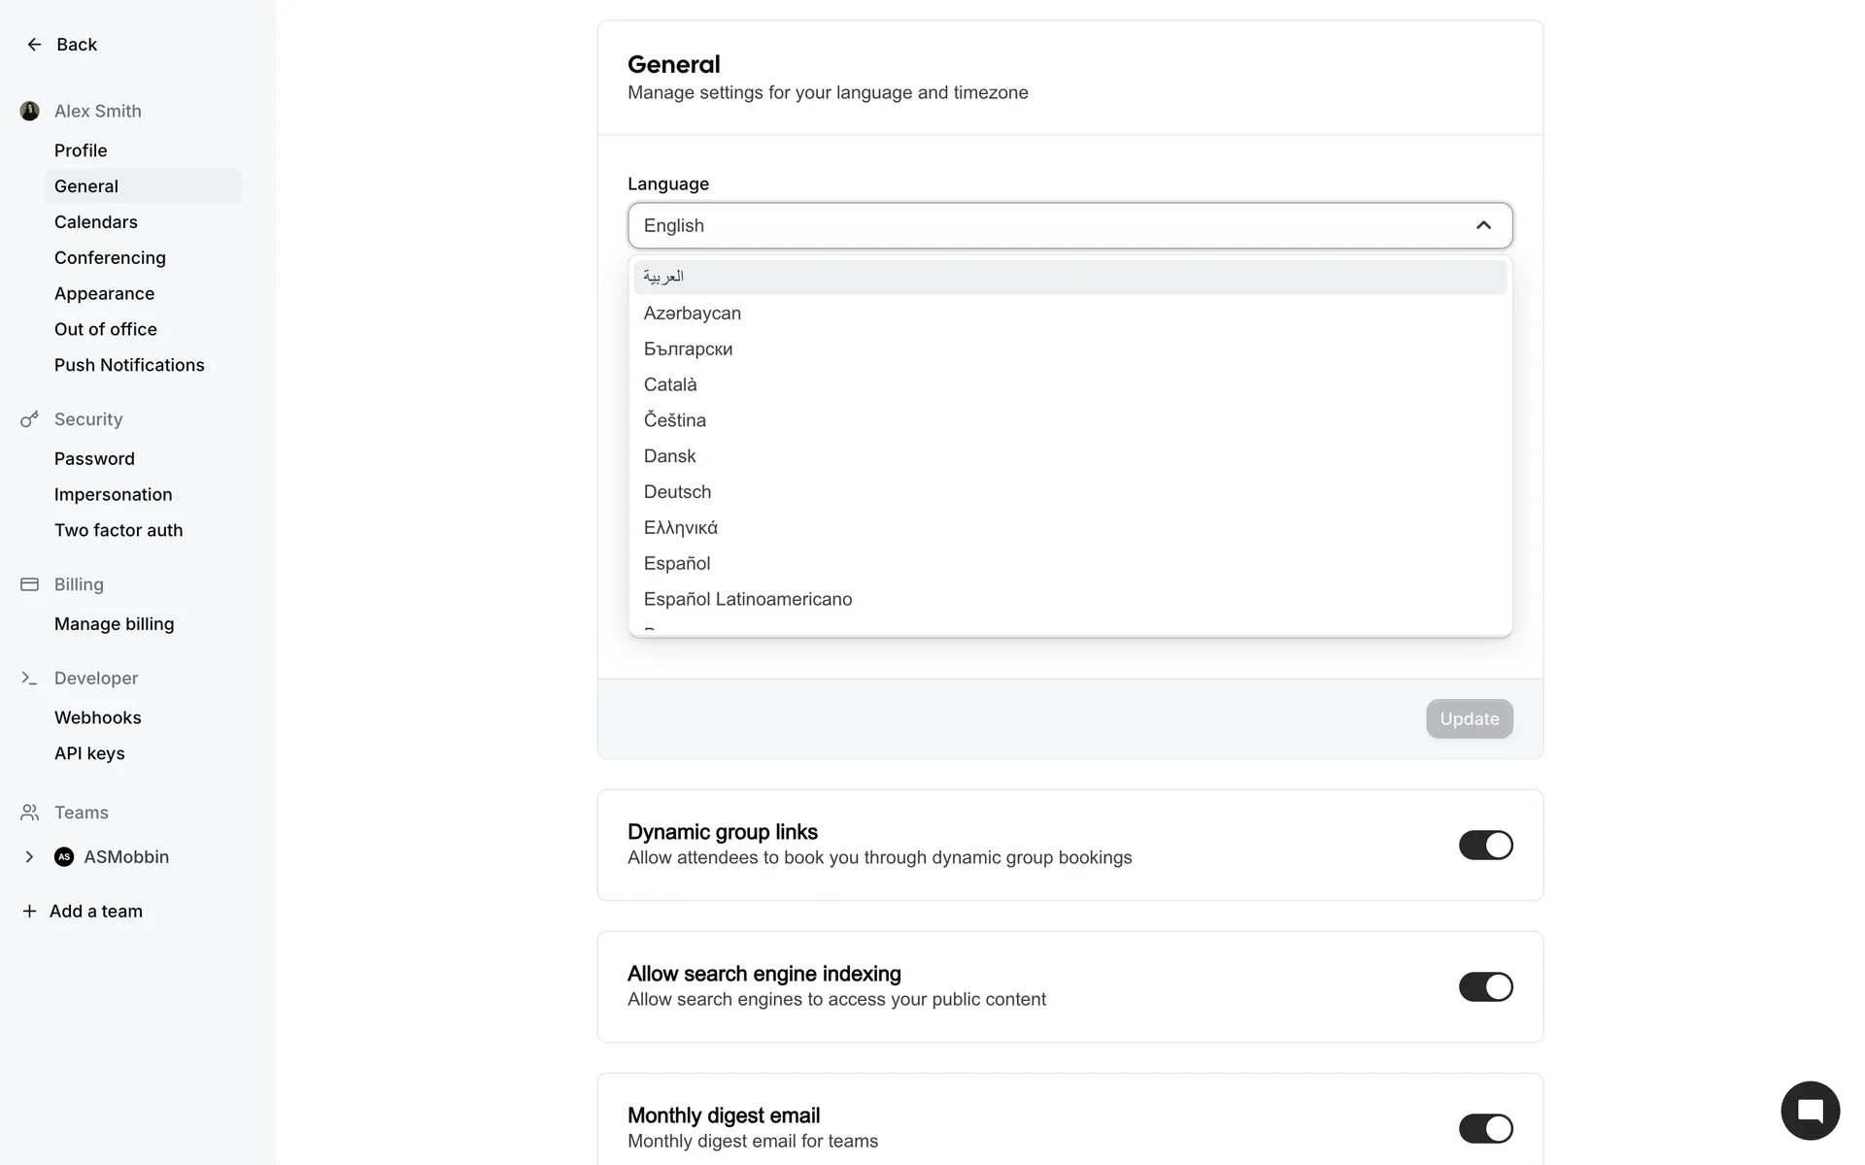Turn off Allow search engine indexing
The image size is (1865, 1165).
point(1485,987)
